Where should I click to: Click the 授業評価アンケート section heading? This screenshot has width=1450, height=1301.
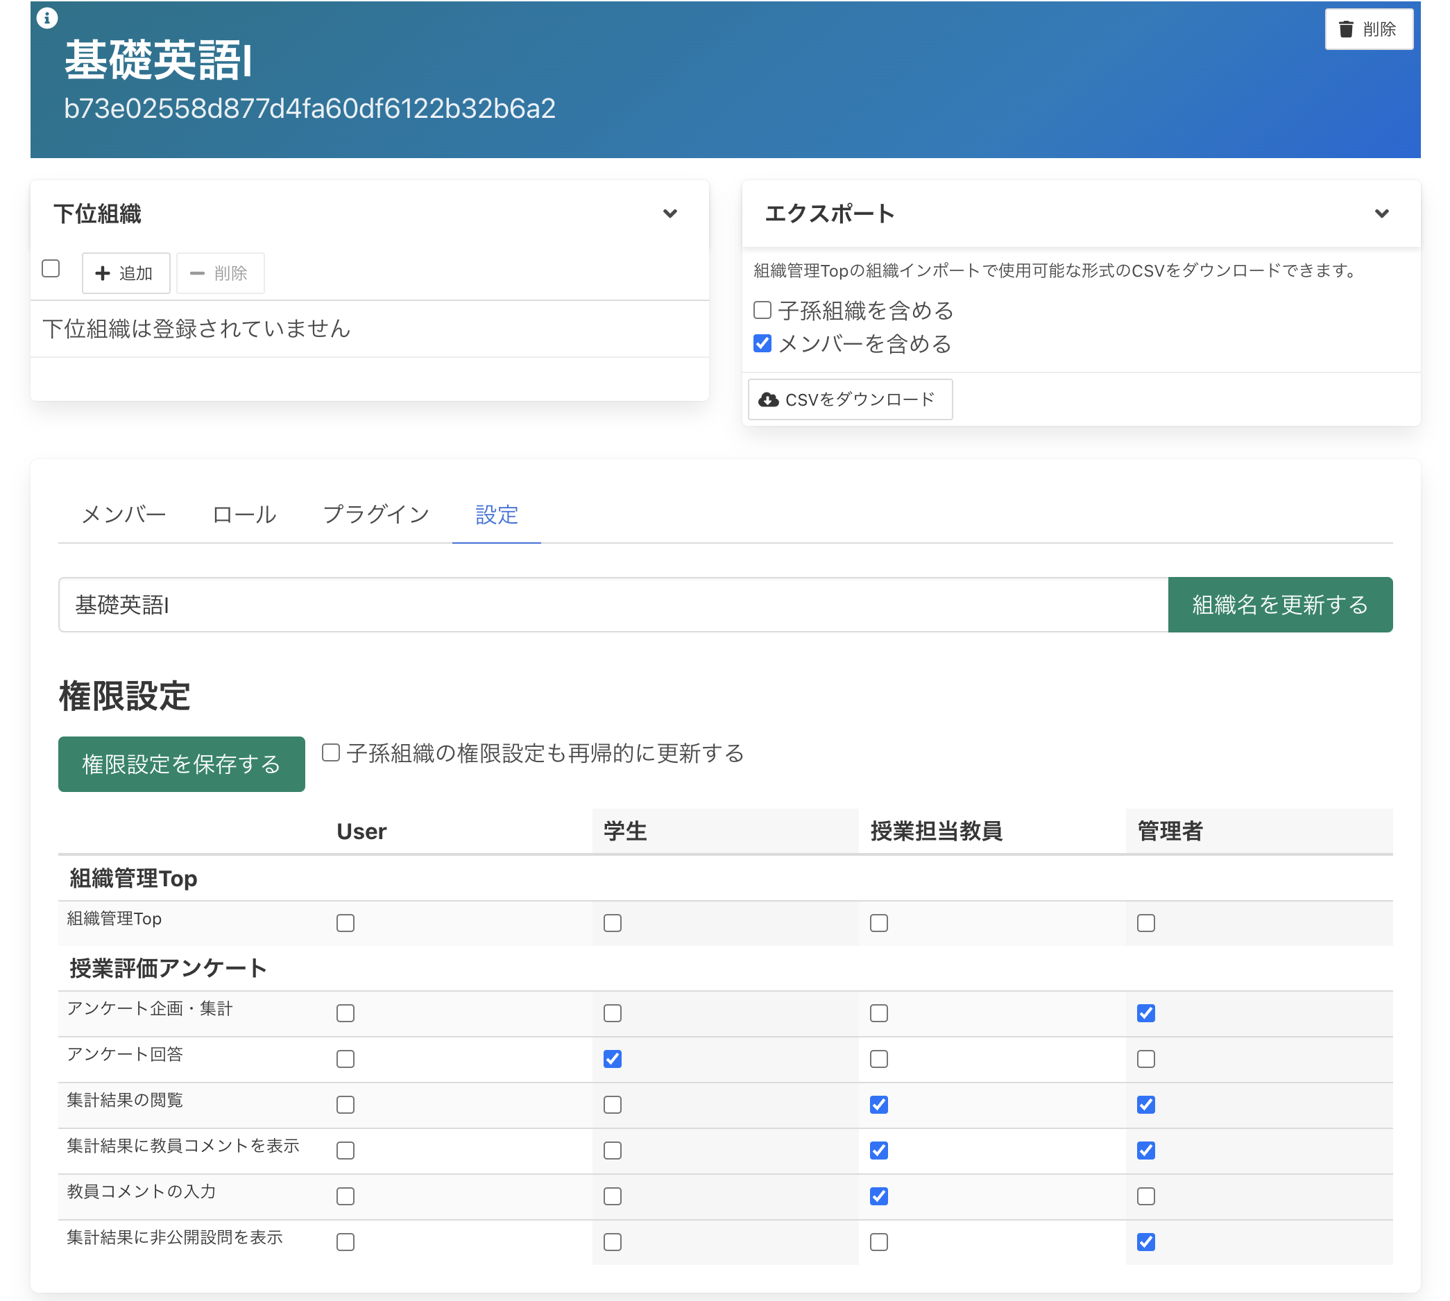coord(168,969)
